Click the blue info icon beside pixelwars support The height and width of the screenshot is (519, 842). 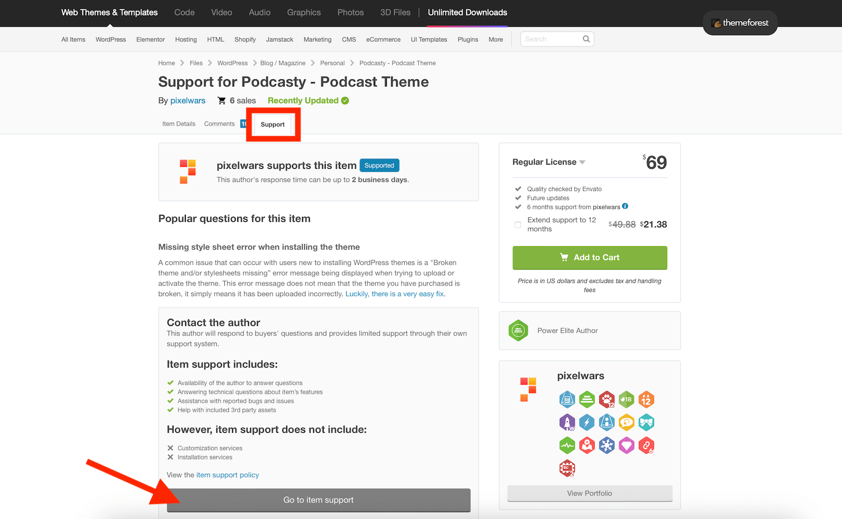(x=625, y=206)
